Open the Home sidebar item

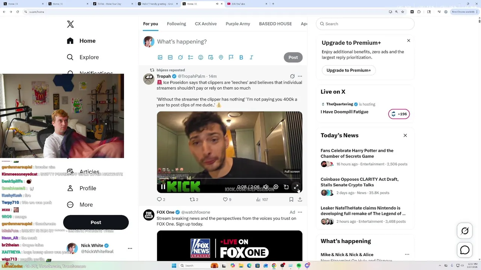(x=82, y=41)
